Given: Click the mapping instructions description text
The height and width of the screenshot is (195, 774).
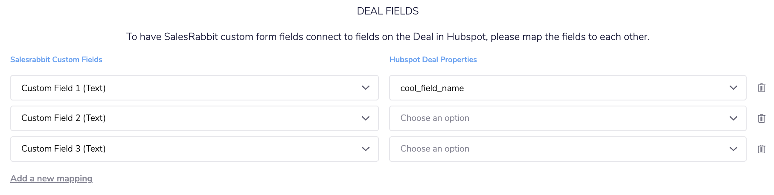Looking at the screenshot, I should pos(388,37).
